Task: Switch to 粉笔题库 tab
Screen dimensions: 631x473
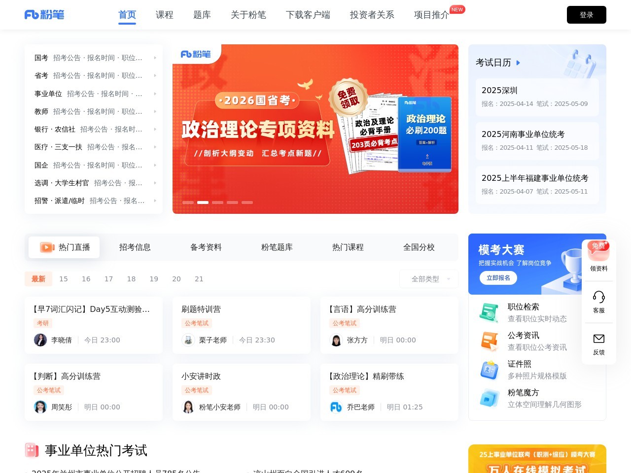Action: 277,247
